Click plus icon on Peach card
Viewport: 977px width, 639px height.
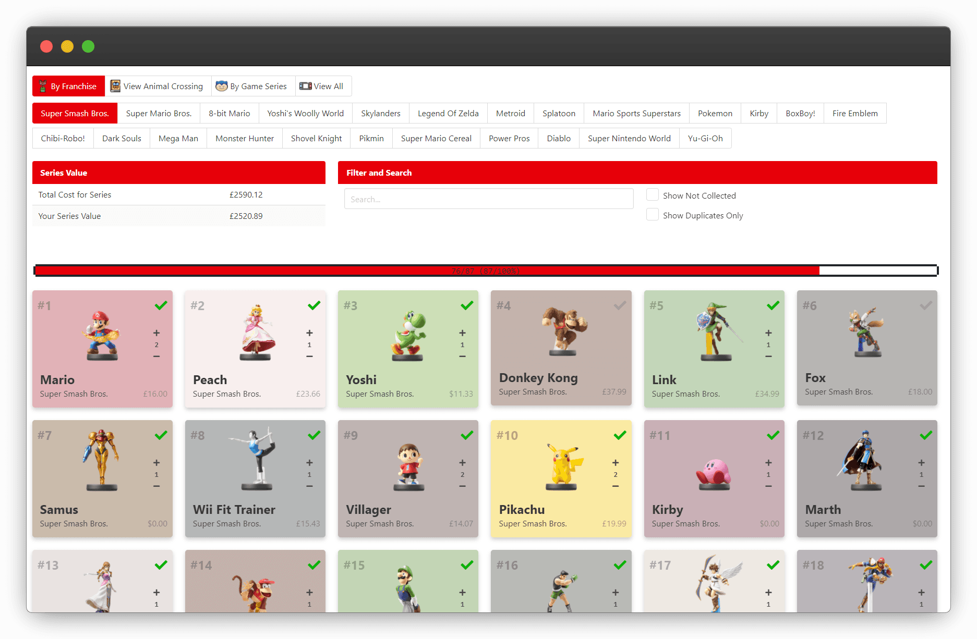(309, 333)
